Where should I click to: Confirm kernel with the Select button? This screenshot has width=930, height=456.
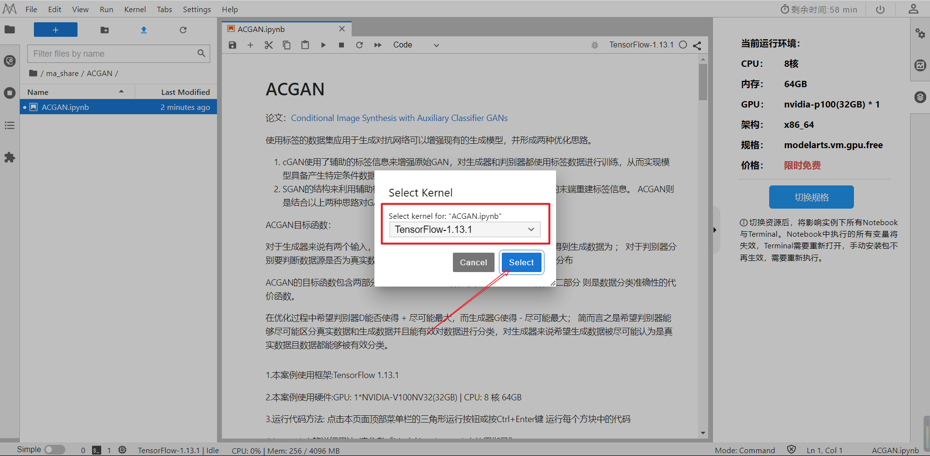point(522,262)
